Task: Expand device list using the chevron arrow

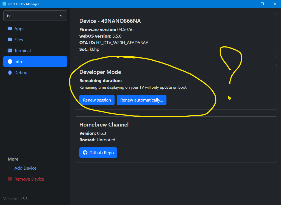Action: click(61, 16)
